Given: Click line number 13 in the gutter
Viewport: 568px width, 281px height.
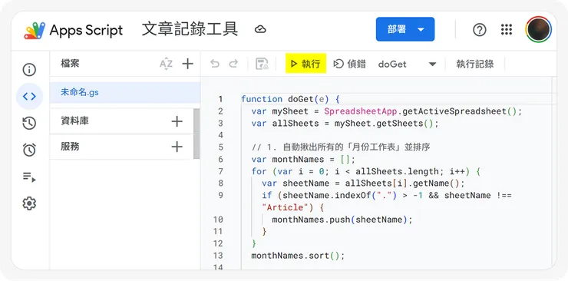Looking at the screenshot, I should pos(218,256).
